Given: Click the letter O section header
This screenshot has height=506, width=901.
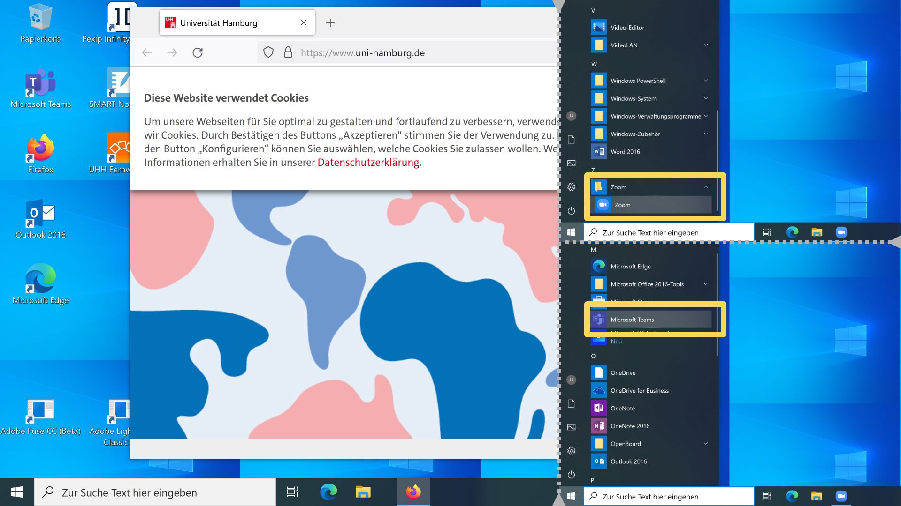Looking at the screenshot, I should tap(593, 356).
